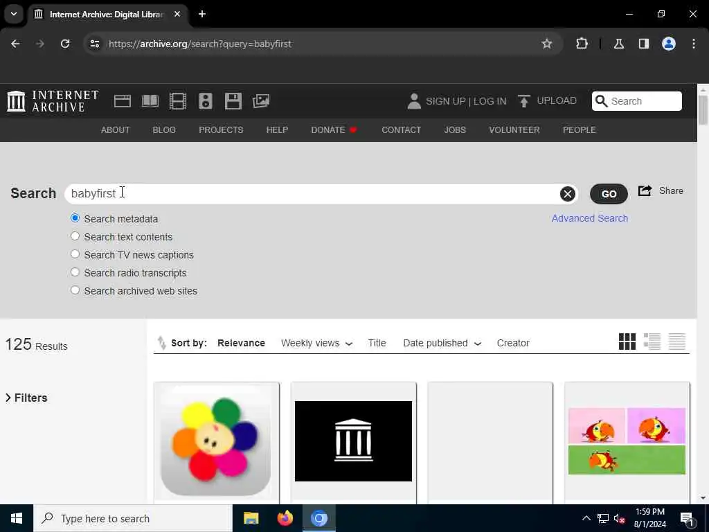This screenshot has height=532, width=709.
Task: Open the JOBS menu item
Action: coord(455,130)
